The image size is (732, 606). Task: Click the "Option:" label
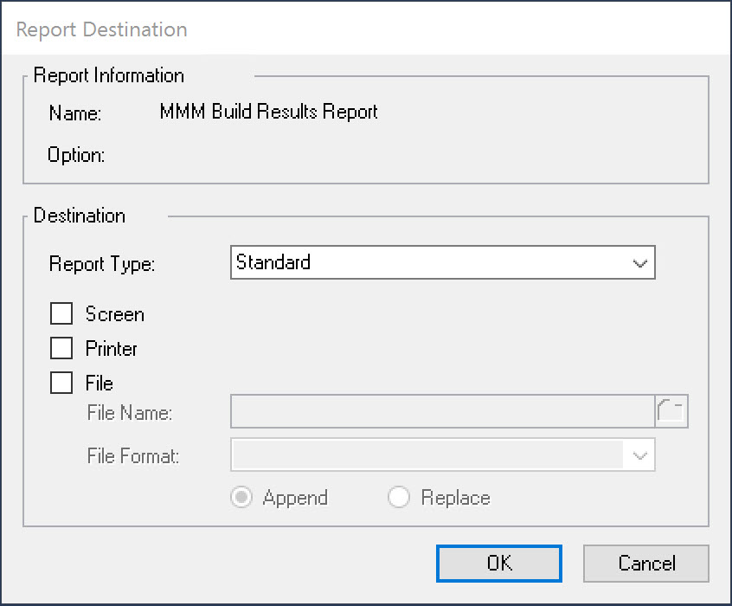tap(76, 156)
